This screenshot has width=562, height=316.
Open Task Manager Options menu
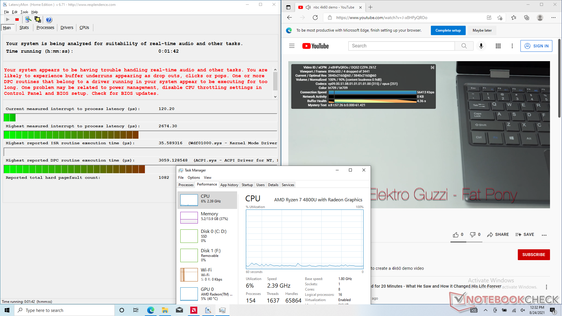click(x=193, y=178)
